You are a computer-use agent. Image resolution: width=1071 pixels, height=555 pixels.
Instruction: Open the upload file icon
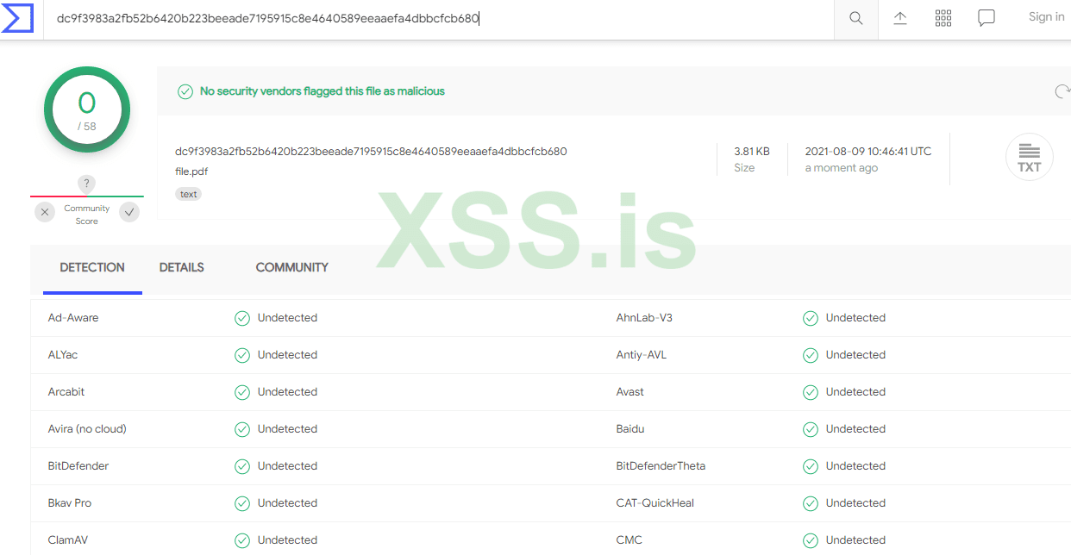point(900,18)
